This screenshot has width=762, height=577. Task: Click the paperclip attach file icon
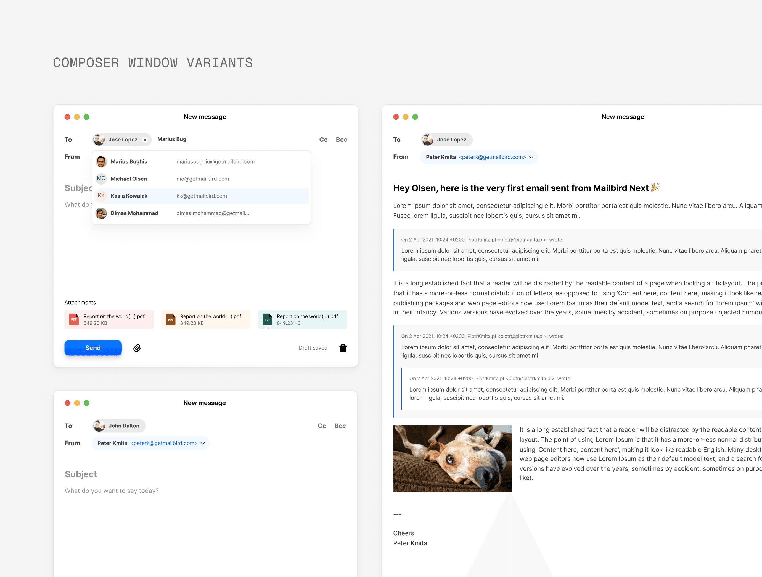137,348
